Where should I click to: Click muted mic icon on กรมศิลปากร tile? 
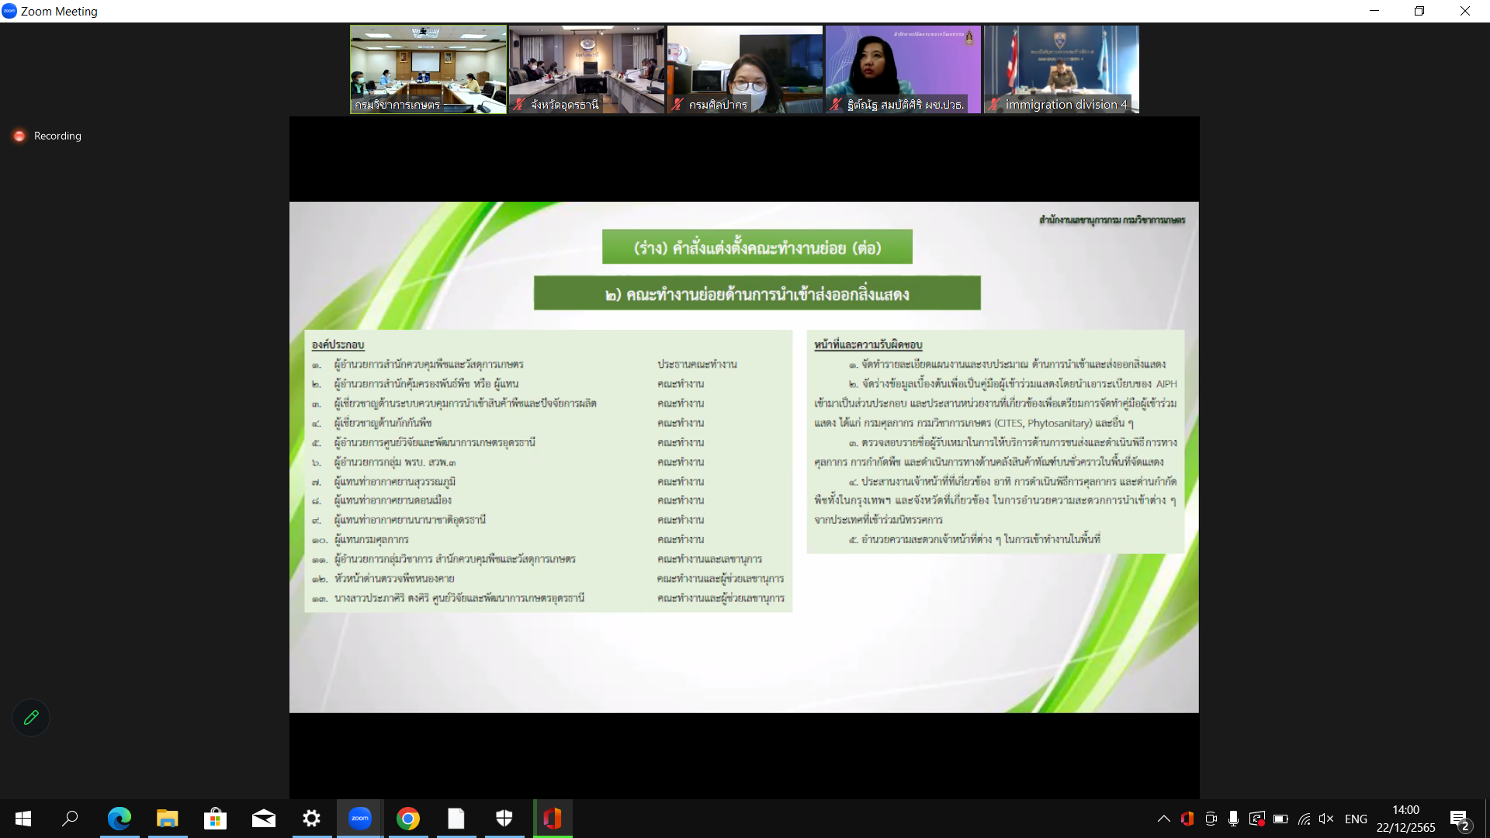click(677, 104)
